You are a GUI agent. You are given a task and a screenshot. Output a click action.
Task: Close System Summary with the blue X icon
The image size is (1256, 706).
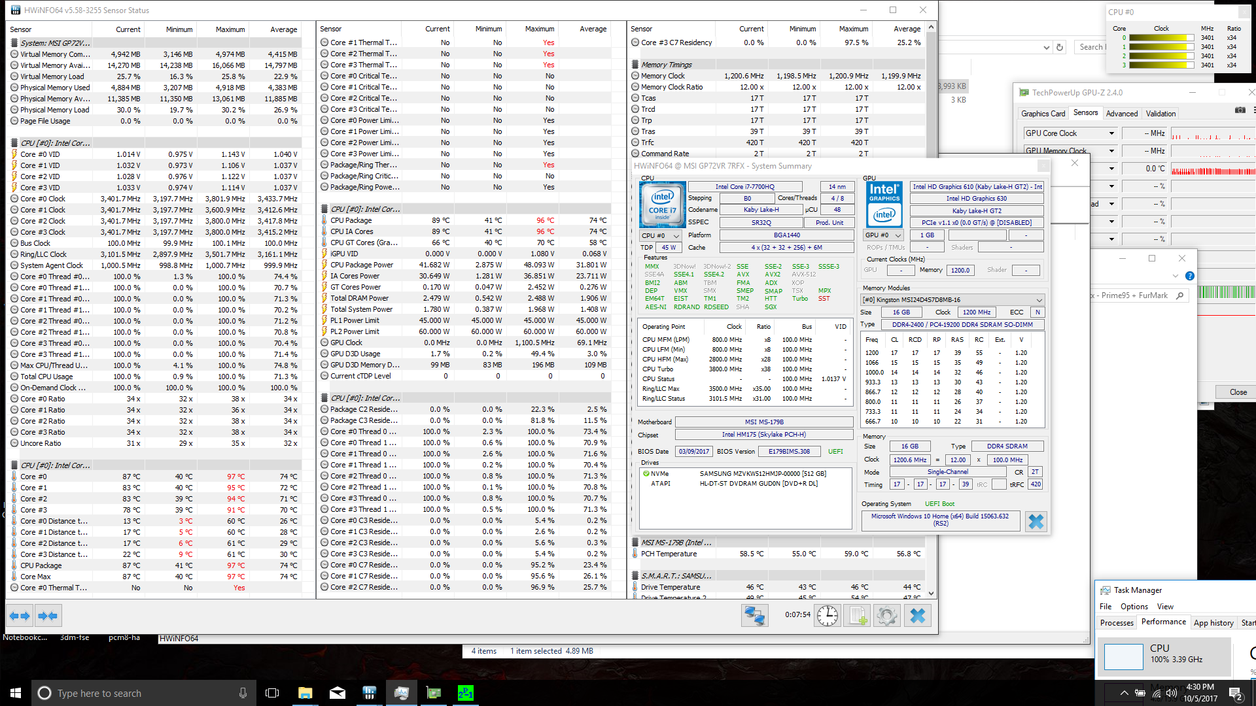[1036, 521]
